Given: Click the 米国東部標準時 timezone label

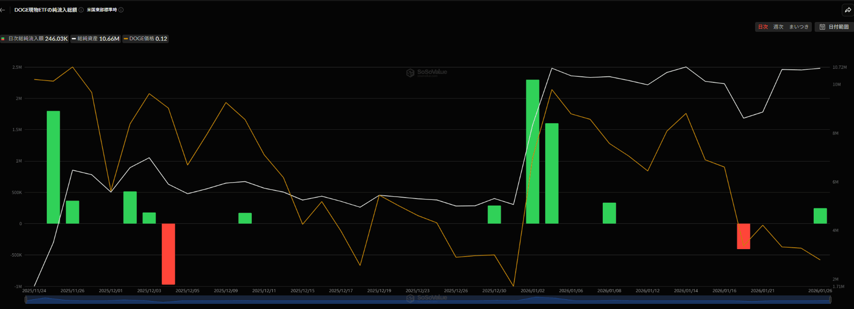Looking at the screenshot, I should (102, 10).
